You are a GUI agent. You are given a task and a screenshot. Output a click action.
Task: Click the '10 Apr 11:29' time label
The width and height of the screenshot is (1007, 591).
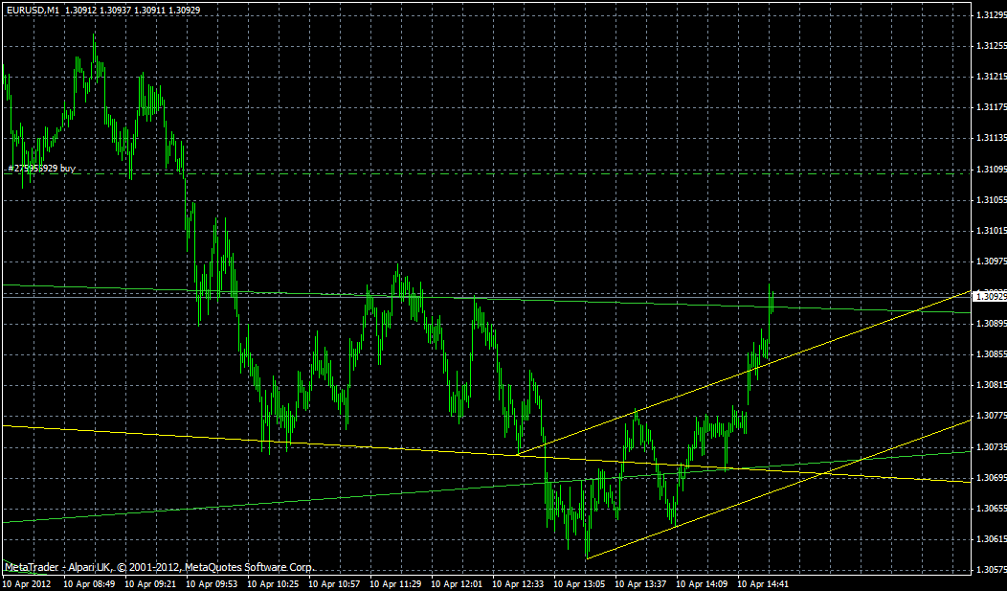396,584
